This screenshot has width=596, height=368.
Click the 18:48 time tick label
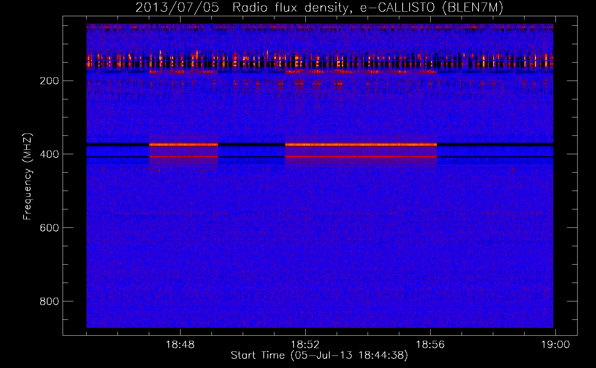180,345
